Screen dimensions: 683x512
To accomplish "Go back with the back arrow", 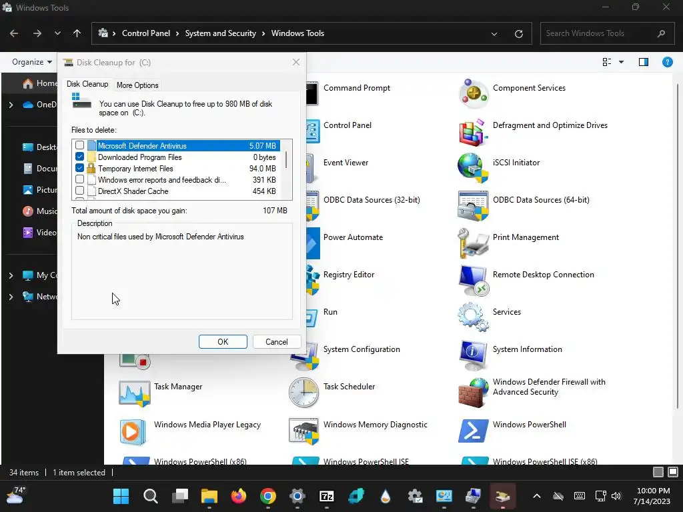I will coord(14,33).
